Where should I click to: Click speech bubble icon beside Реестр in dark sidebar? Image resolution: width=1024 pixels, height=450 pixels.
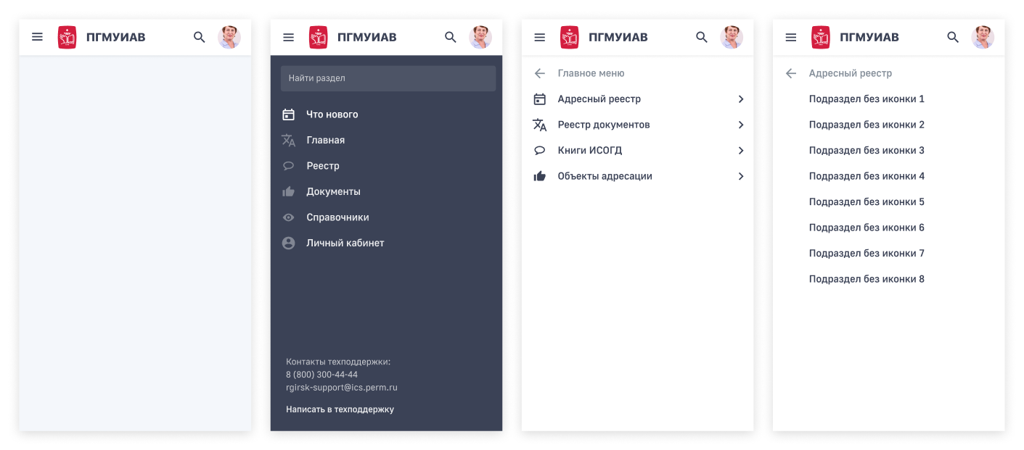click(288, 166)
